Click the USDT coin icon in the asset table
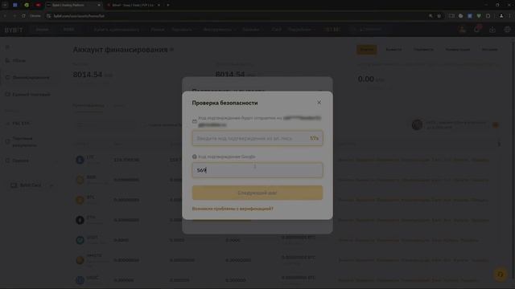Image resolution: width=515 pixels, height=289 pixels. point(80,240)
